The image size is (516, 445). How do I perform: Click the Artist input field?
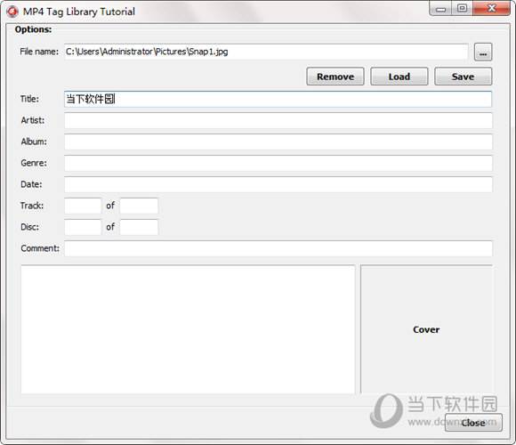click(x=278, y=120)
